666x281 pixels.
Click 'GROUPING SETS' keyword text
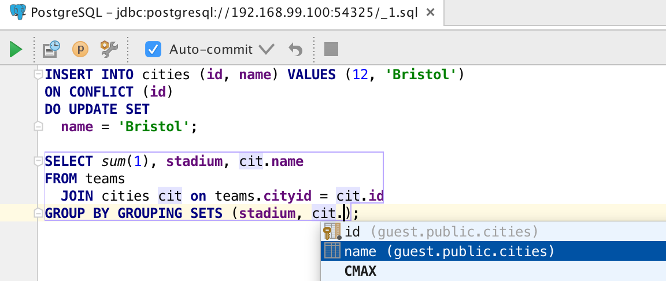point(170,213)
